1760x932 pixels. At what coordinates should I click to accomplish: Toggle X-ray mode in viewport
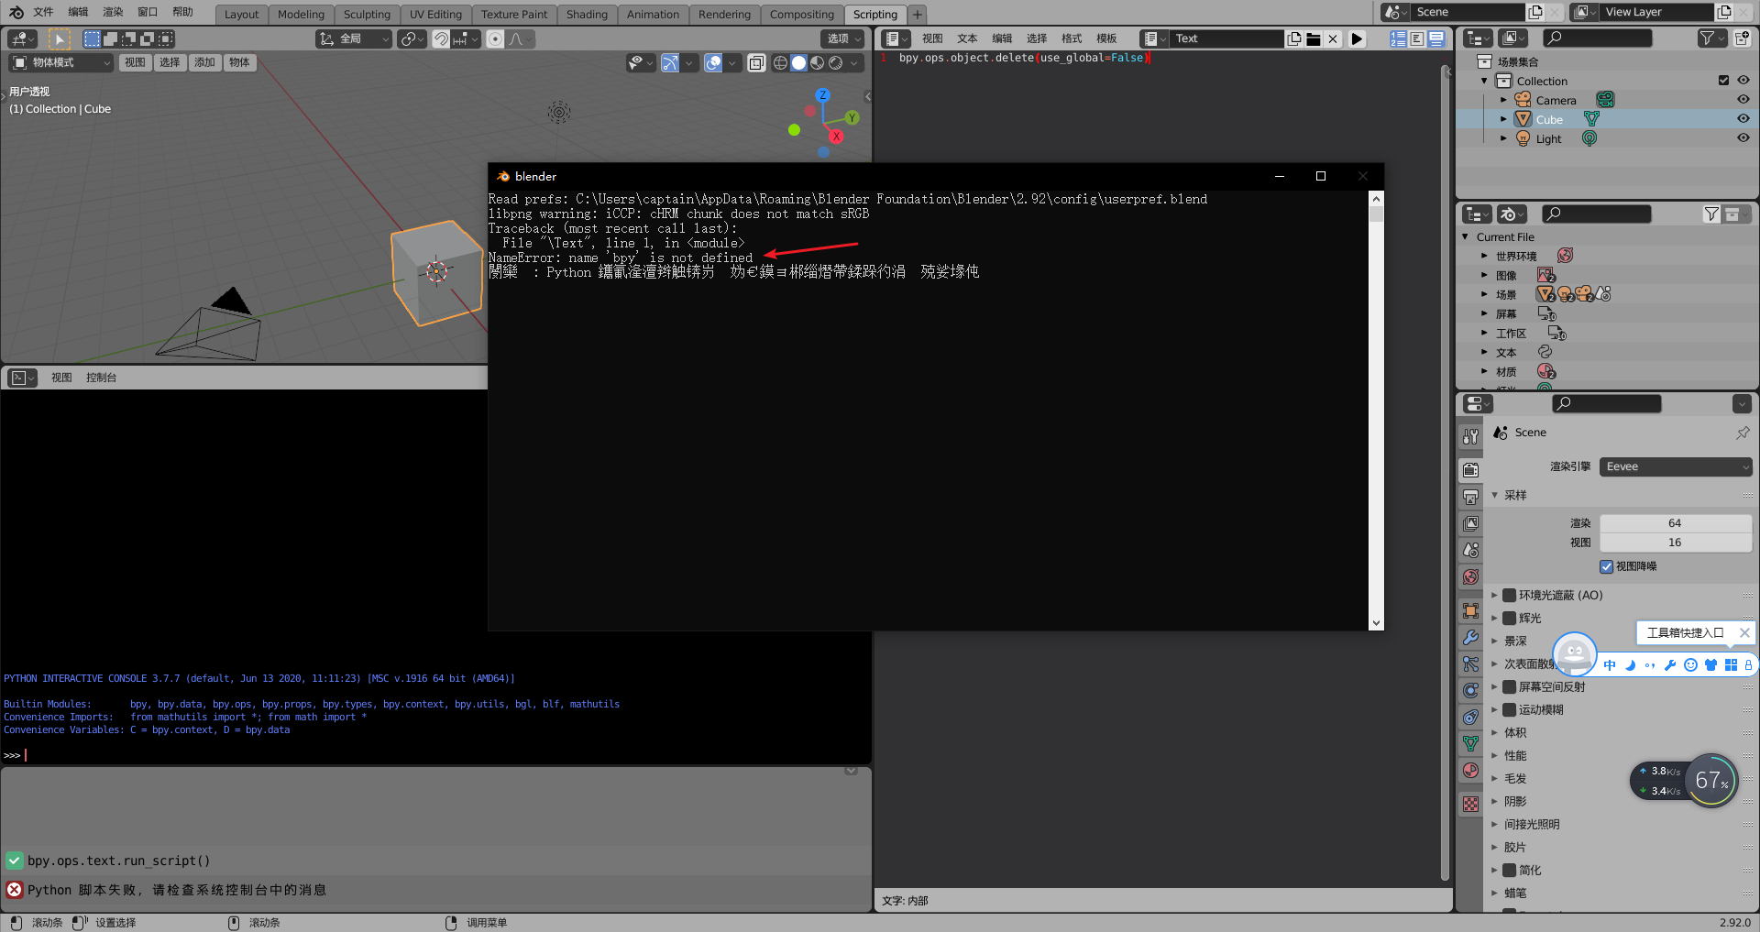point(756,62)
